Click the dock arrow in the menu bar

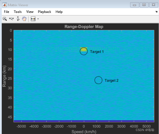pyautogui.click(x=156, y=12)
